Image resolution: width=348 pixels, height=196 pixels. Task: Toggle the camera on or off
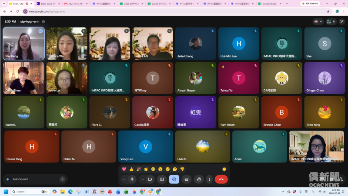pyautogui.click(x=150, y=179)
